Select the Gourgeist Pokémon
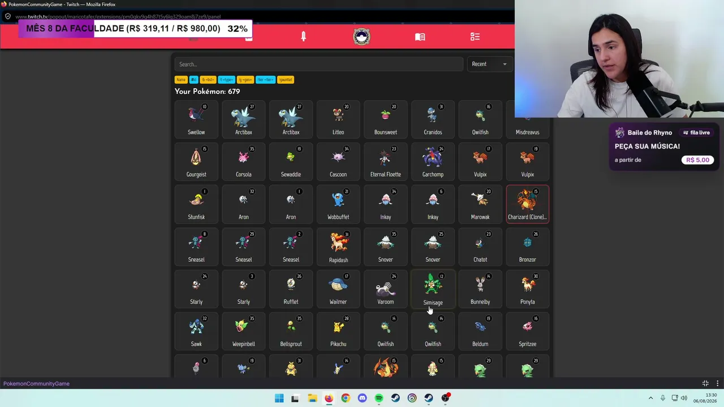Viewport: 724px width, 407px height. click(x=196, y=162)
